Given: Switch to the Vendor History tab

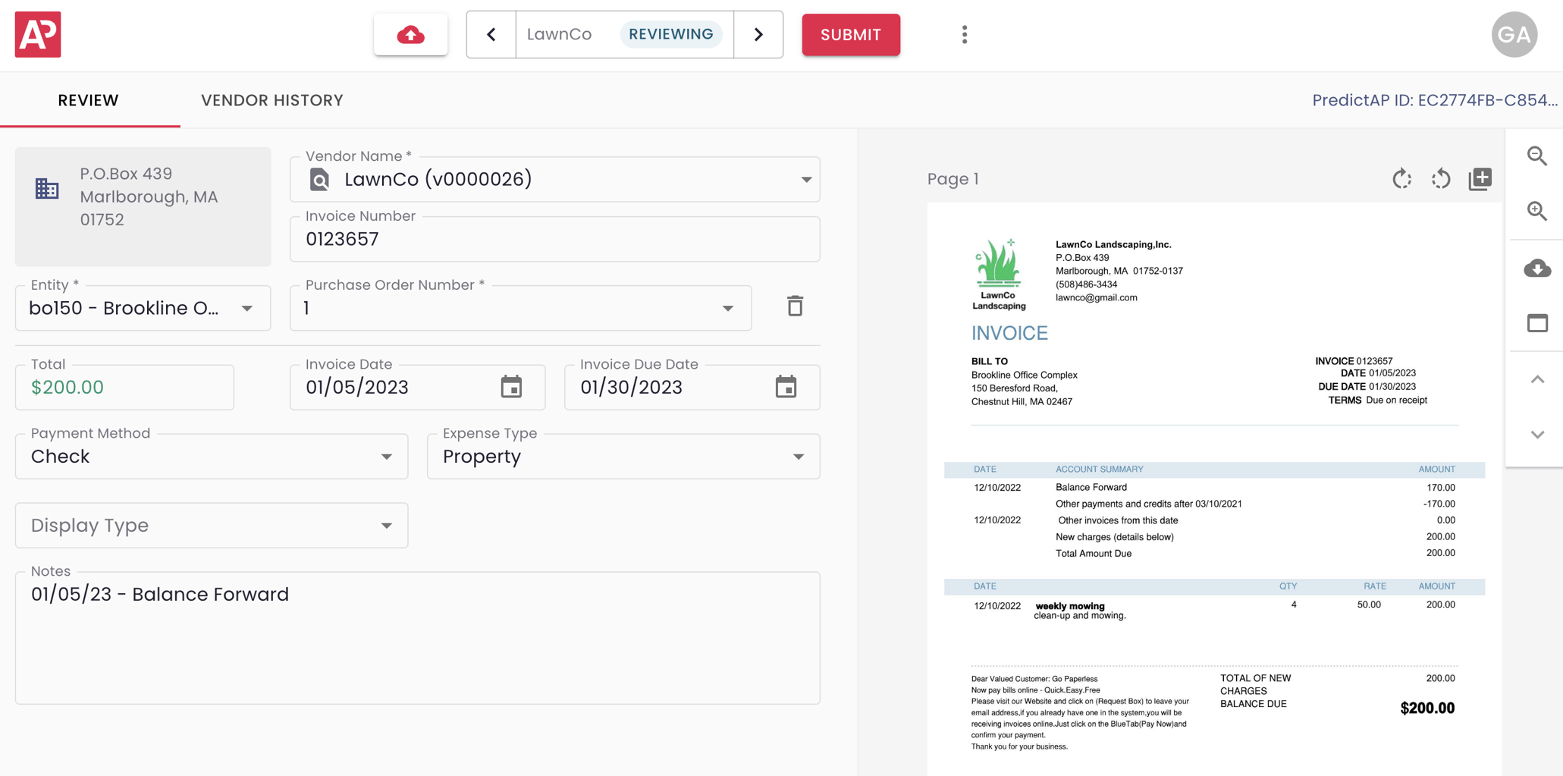Looking at the screenshot, I should click(271, 100).
